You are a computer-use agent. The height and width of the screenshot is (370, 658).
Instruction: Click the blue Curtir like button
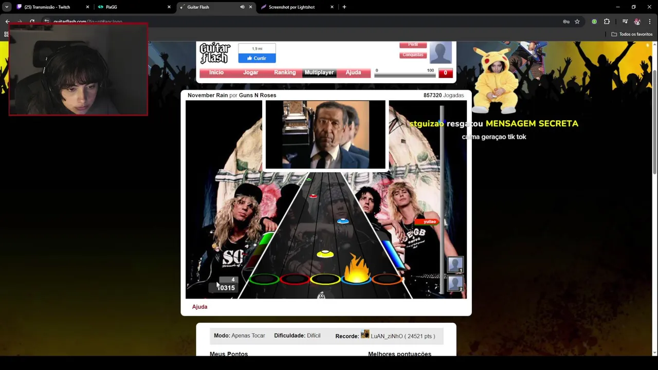click(x=257, y=58)
